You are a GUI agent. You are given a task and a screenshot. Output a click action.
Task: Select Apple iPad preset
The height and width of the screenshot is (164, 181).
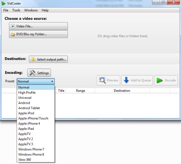point(36,129)
